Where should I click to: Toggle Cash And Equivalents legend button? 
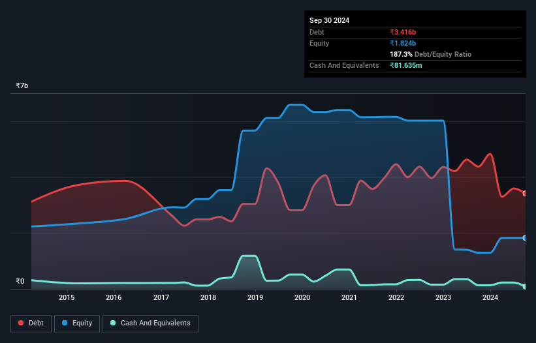150,324
